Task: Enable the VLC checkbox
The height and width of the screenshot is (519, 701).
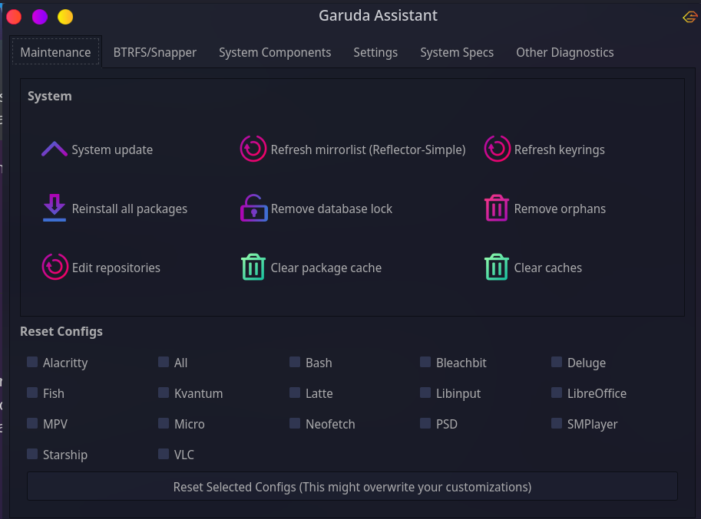Action: pyautogui.click(x=164, y=454)
